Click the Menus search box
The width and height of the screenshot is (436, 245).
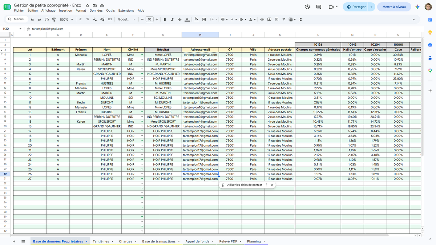(16, 20)
